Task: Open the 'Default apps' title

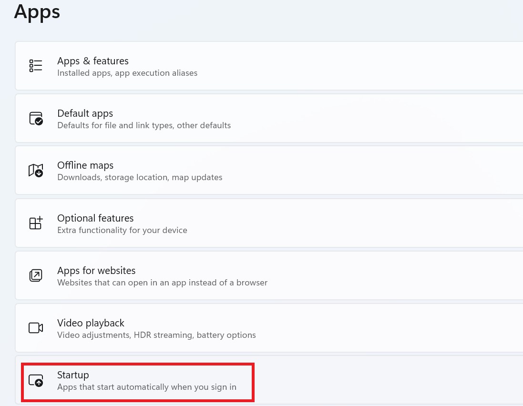Action: (85, 113)
